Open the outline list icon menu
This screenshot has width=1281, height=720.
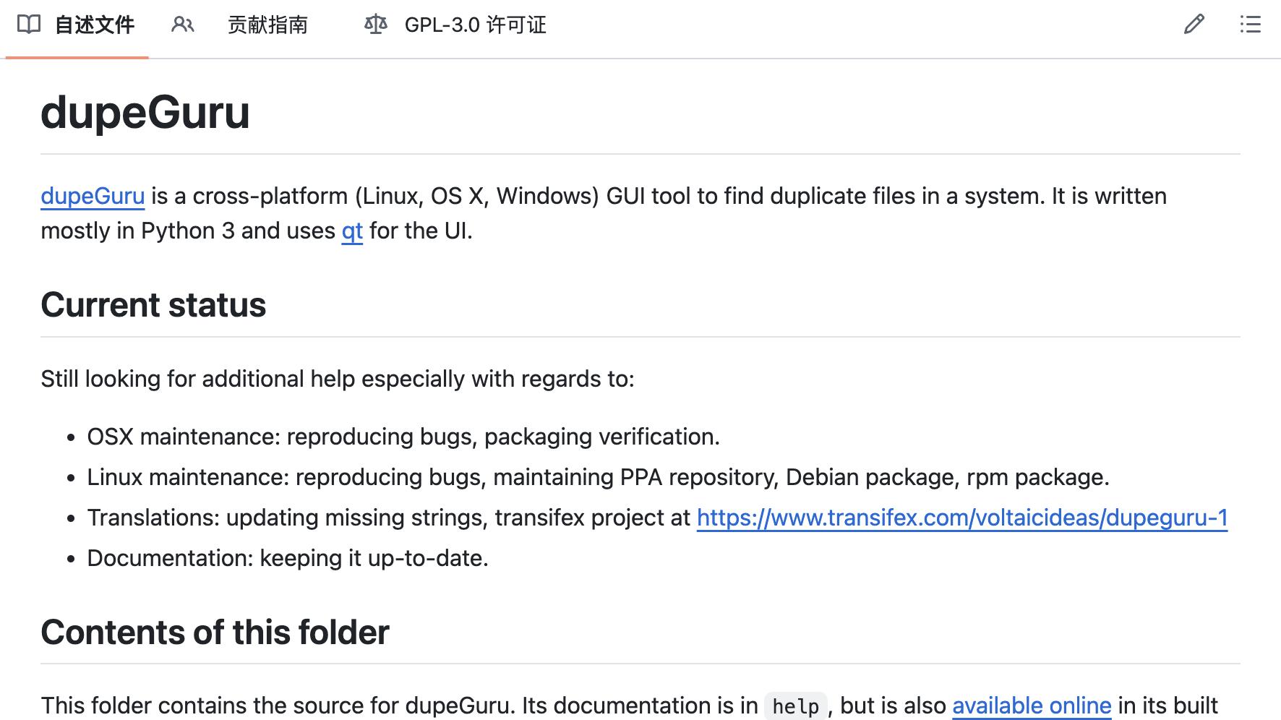(1250, 25)
